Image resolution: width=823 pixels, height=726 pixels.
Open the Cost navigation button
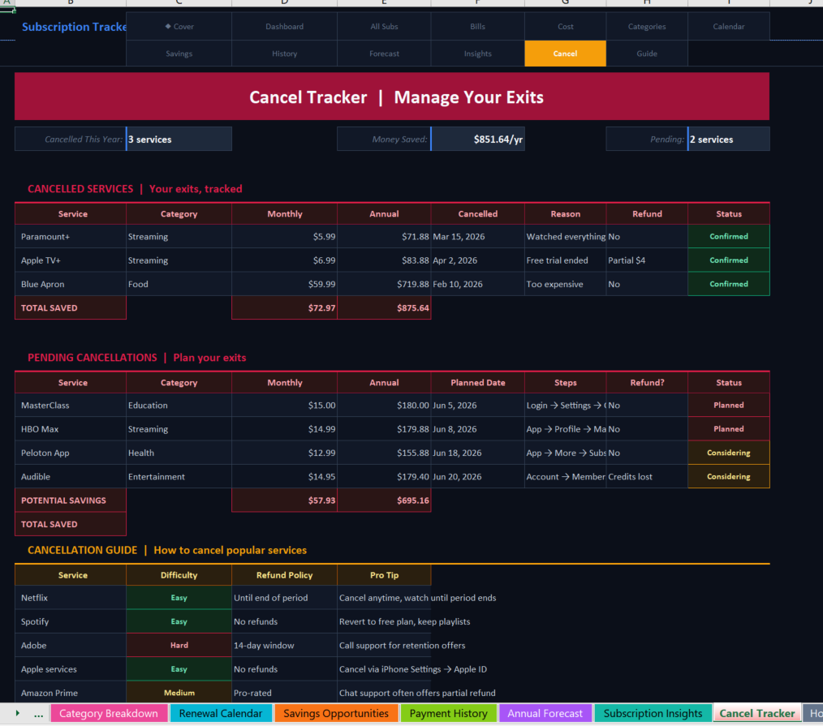point(565,26)
